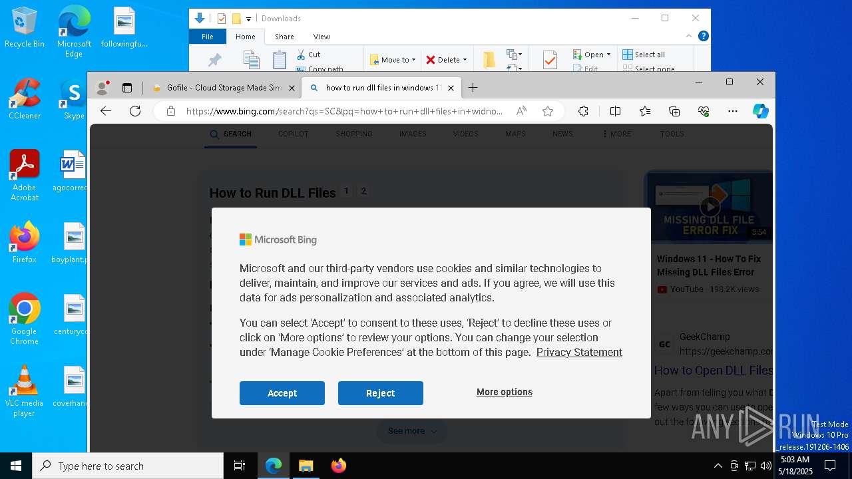This screenshot has height=479, width=852.
Task: Open Firefox from taskbar
Action: point(338,466)
